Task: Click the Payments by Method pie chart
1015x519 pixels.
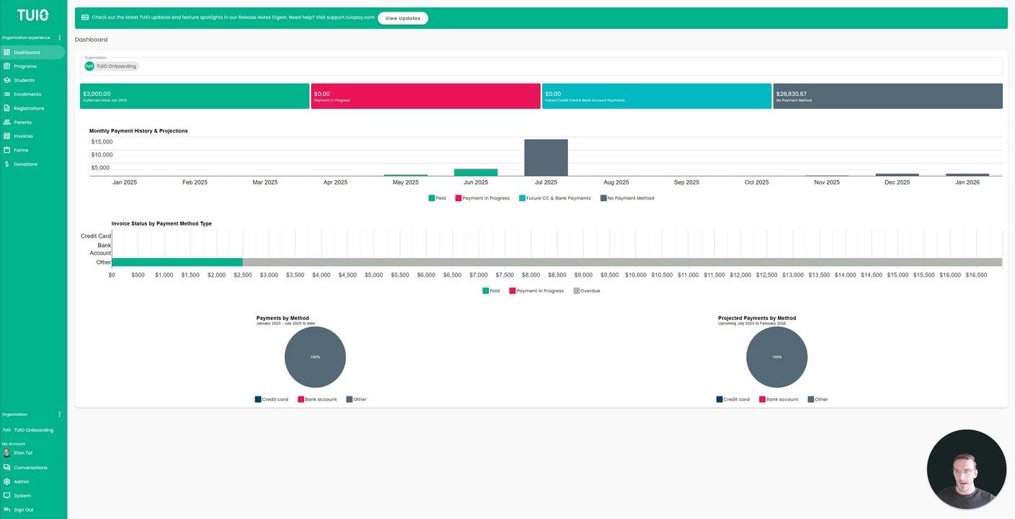Action: (315, 357)
